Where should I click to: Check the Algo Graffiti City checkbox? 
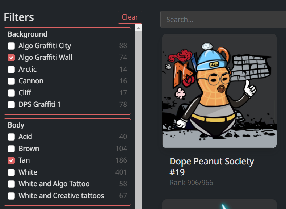coord(11,46)
